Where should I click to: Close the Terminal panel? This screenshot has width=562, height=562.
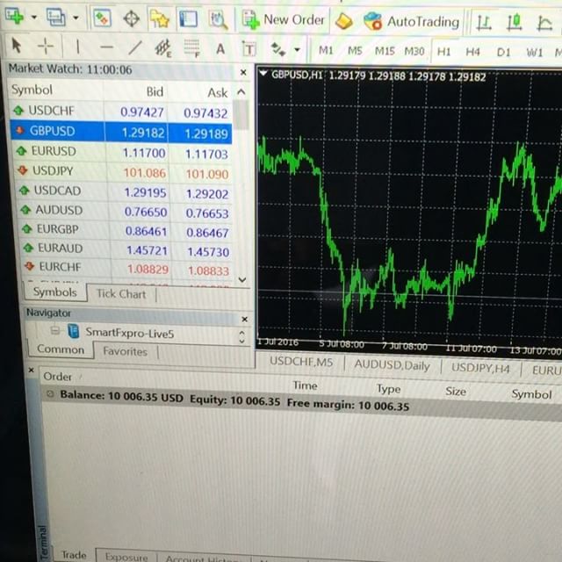click(32, 370)
